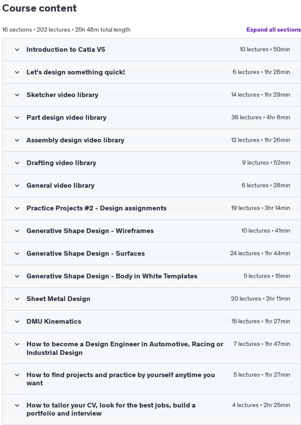The image size is (301, 425).
Task: Click Generative Shape Design - Body in White Templates
Action: pyautogui.click(x=112, y=276)
